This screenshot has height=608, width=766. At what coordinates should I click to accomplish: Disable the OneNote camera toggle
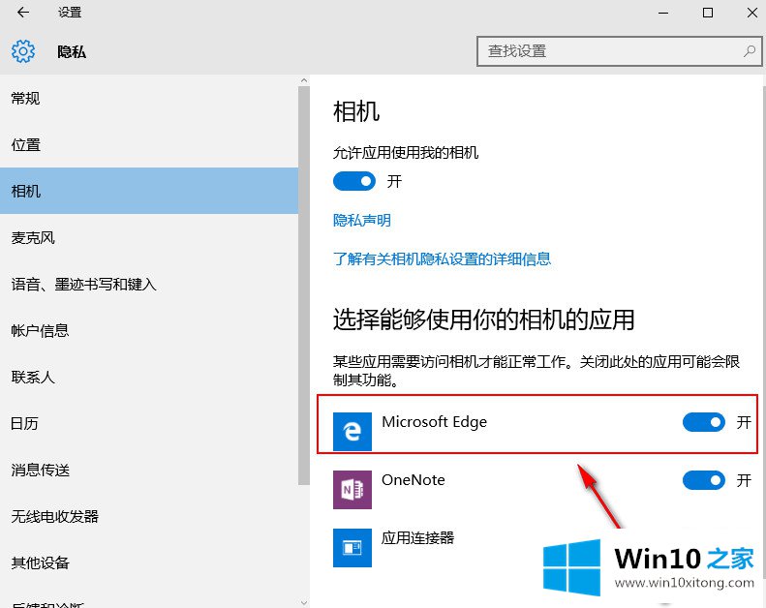(704, 480)
